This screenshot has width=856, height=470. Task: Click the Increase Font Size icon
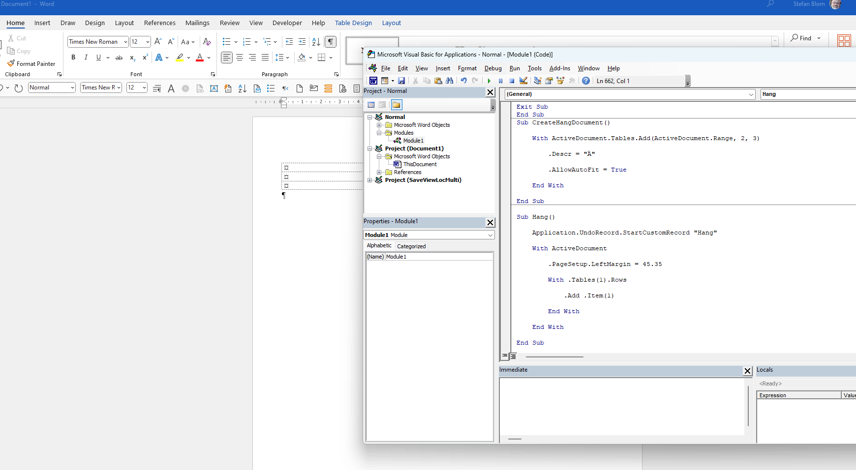tap(158, 42)
